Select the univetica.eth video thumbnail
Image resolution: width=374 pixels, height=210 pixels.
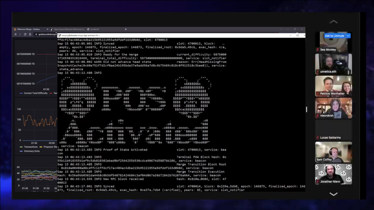pyautogui.click(x=334, y=64)
